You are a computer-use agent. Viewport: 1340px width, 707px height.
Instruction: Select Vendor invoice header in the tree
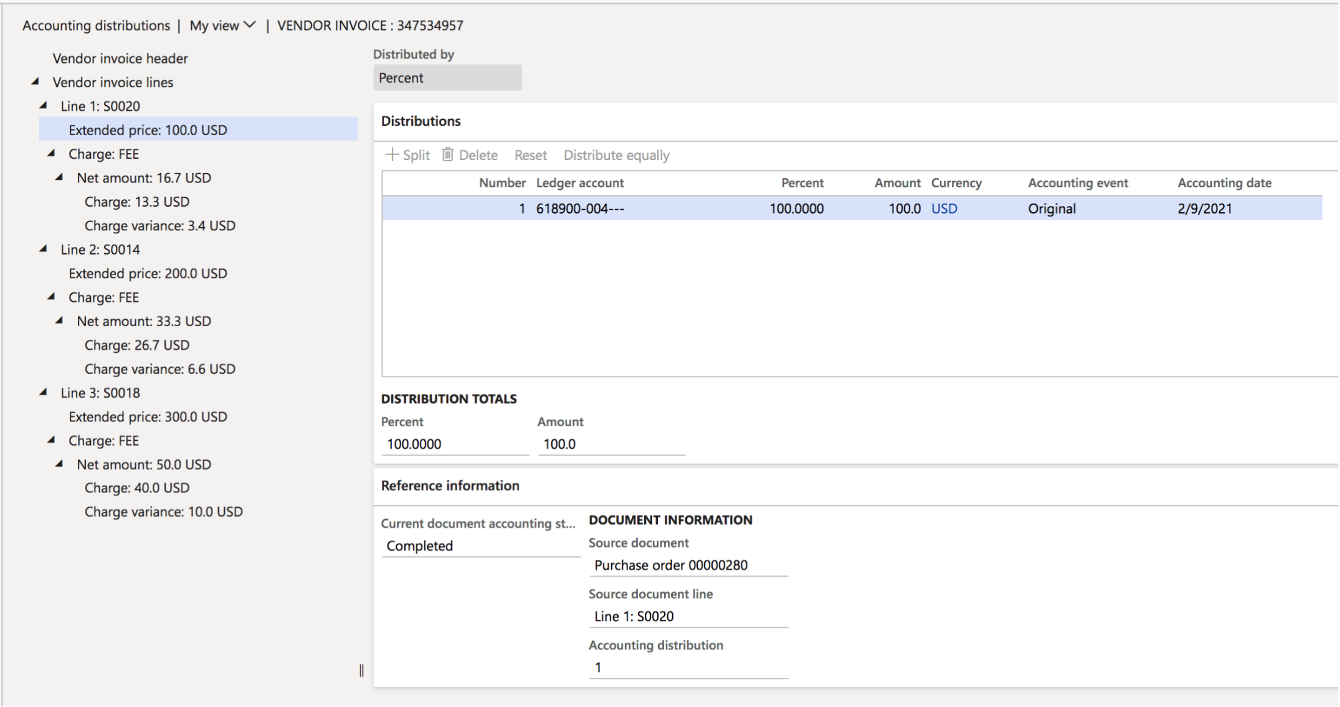pyautogui.click(x=120, y=59)
